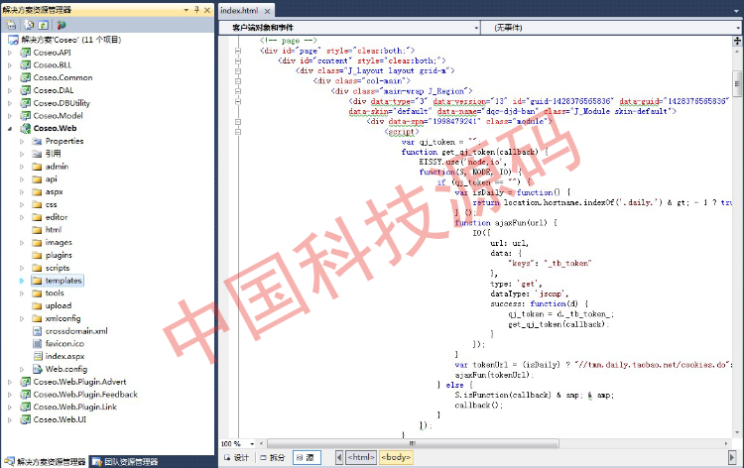Click the Coseo.DAL project icon
Image resolution: width=744 pixels, height=468 pixels.
(x=26, y=90)
